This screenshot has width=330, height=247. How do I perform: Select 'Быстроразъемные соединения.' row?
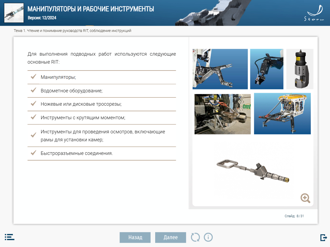[102, 153]
